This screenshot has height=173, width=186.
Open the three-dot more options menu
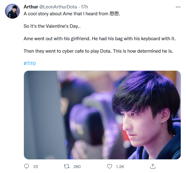[178, 7]
